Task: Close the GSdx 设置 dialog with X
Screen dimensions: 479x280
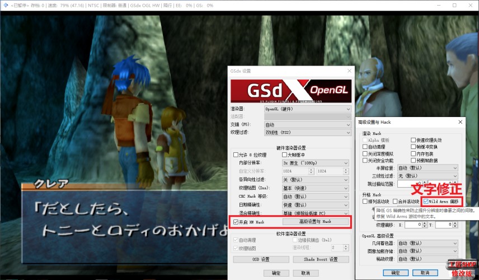Action: pyautogui.click(x=349, y=71)
